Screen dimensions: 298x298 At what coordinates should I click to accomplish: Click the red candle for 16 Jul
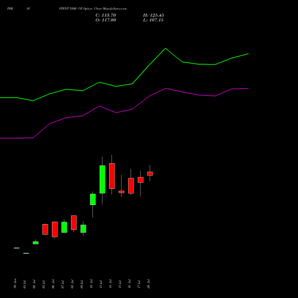[x=131, y=186]
